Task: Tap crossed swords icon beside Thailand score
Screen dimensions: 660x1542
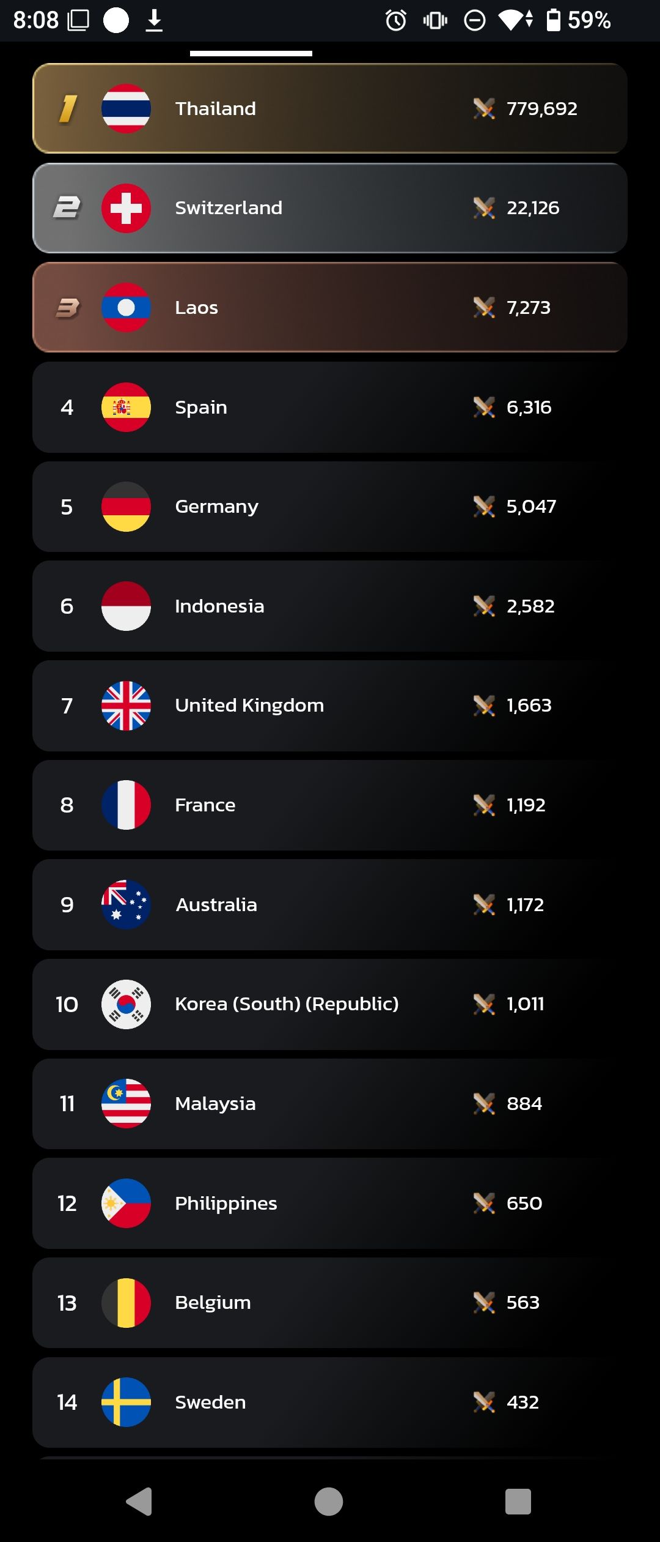Action: [484, 109]
